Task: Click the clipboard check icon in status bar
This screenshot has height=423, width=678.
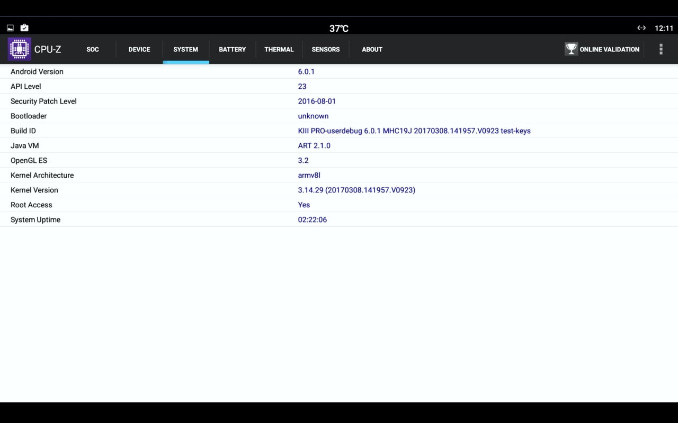Action: point(24,26)
